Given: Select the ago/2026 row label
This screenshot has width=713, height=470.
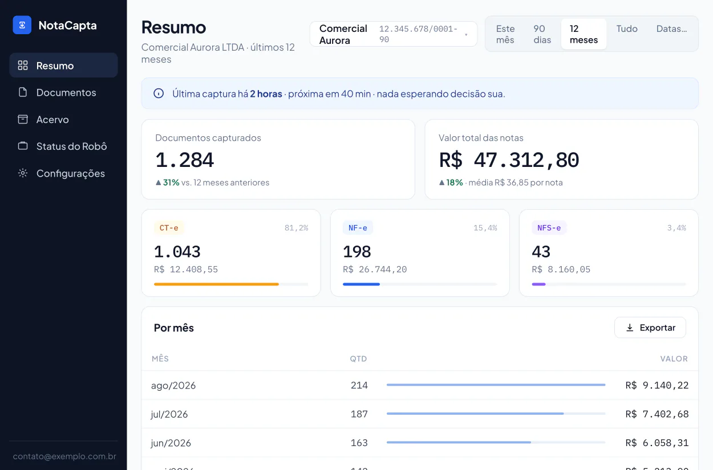Looking at the screenshot, I should [x=173, y=386].
